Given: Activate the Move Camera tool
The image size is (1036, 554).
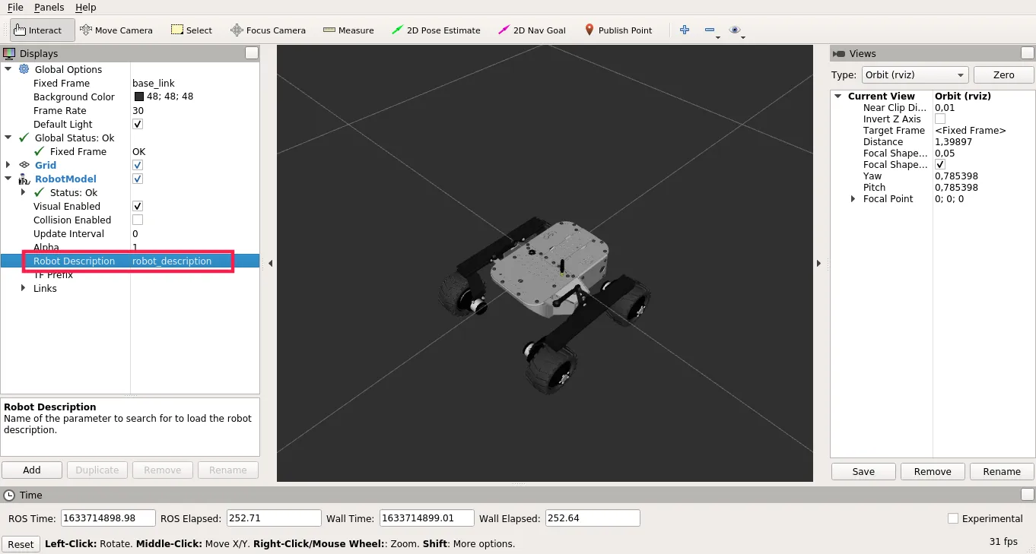Looking at the screenshot, I should (x=116, y=30).
